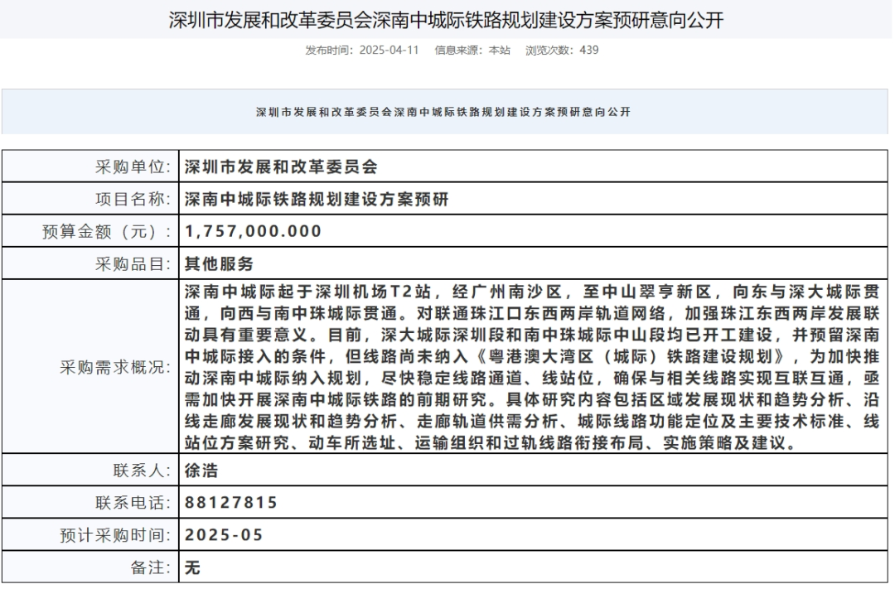Click the info source 本站 text
This screenshot has height=589, width=895.
click(x=500, y=51)
